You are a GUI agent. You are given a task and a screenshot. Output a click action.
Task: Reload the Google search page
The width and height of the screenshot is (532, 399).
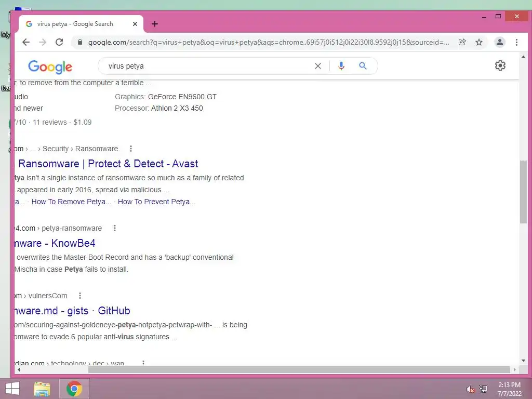pyautogui.click(x=59, y=42)
